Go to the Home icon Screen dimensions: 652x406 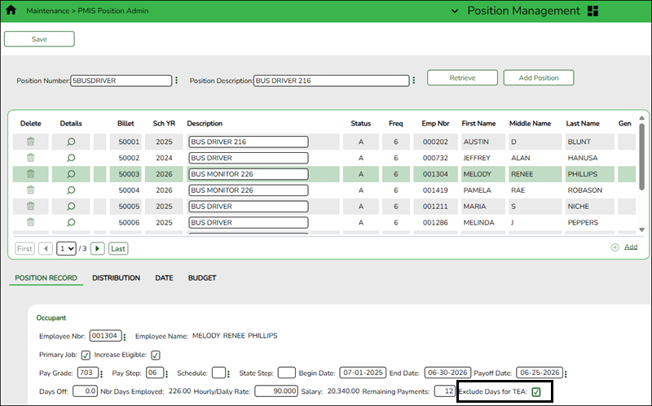[x=11, y=11]
